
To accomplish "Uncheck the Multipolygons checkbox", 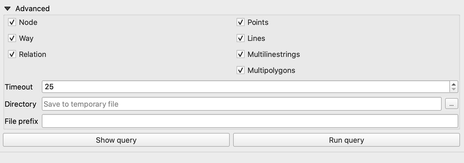I will click(x=241, y=70).
